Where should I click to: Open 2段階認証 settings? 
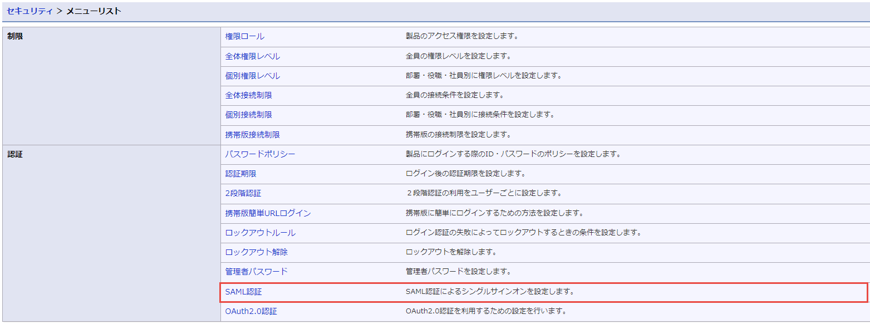pyautogui.click(x=243, y=193)
